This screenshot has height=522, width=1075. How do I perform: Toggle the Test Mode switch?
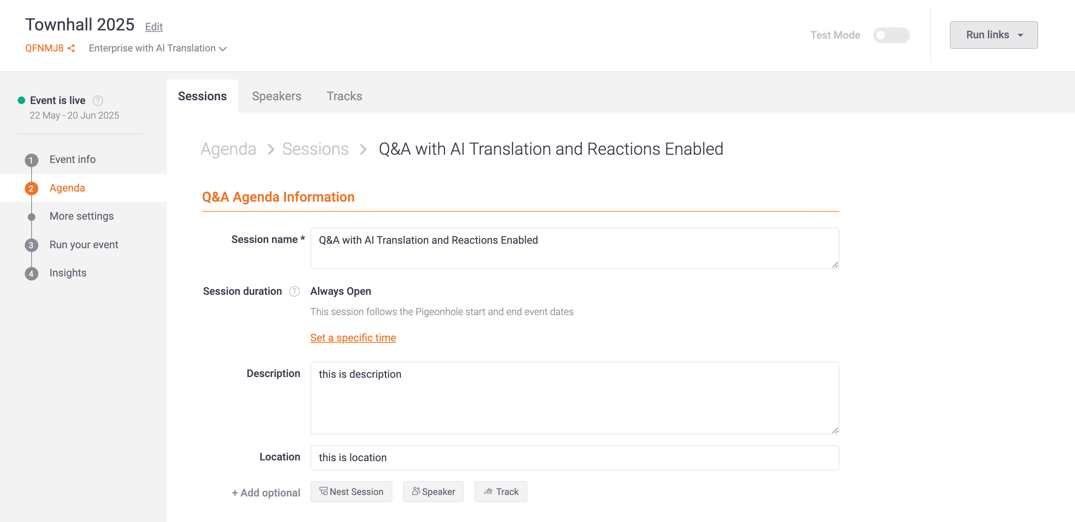tap(891, 35)
